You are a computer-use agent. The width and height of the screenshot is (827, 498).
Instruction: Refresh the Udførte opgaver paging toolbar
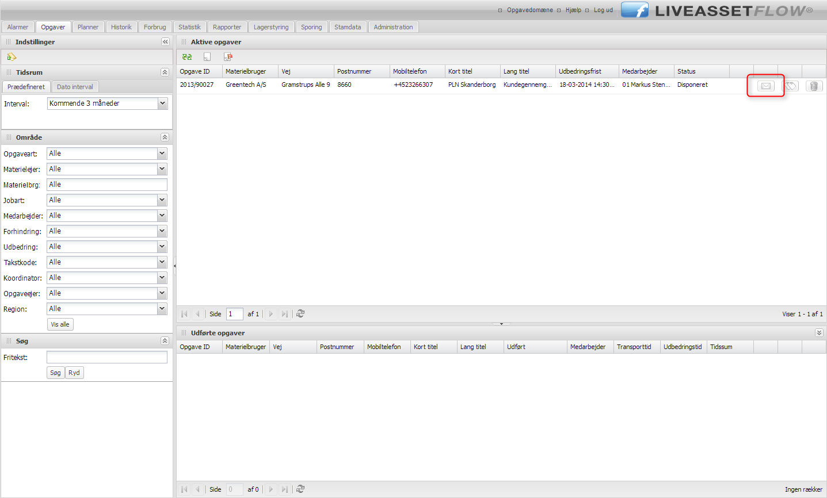point(300,489)
